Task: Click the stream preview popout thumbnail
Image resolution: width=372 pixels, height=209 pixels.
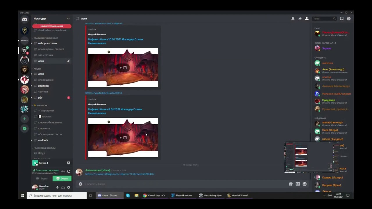Action: 312,158
